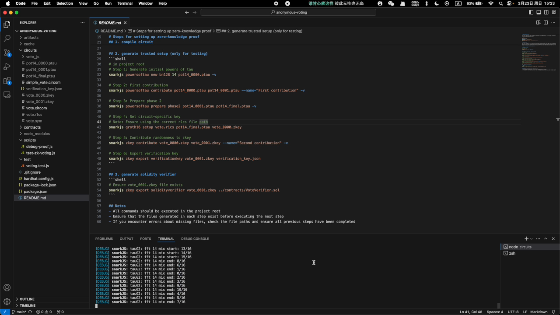
Task: Go back with navigation arrow
Action: point(187,12)
